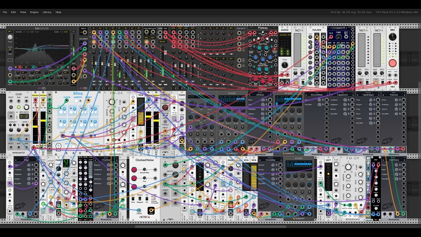Click the Bigness knob on Chamber module
The width and height of the screenshot is (421, 237).
(109, 165)
